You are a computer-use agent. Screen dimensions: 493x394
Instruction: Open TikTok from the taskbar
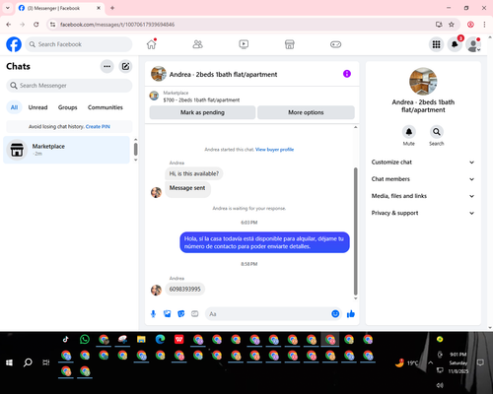(66, 339)
